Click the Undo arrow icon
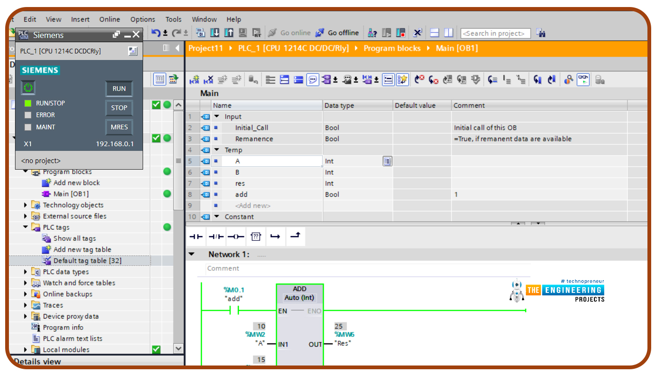 click(156, 33)
